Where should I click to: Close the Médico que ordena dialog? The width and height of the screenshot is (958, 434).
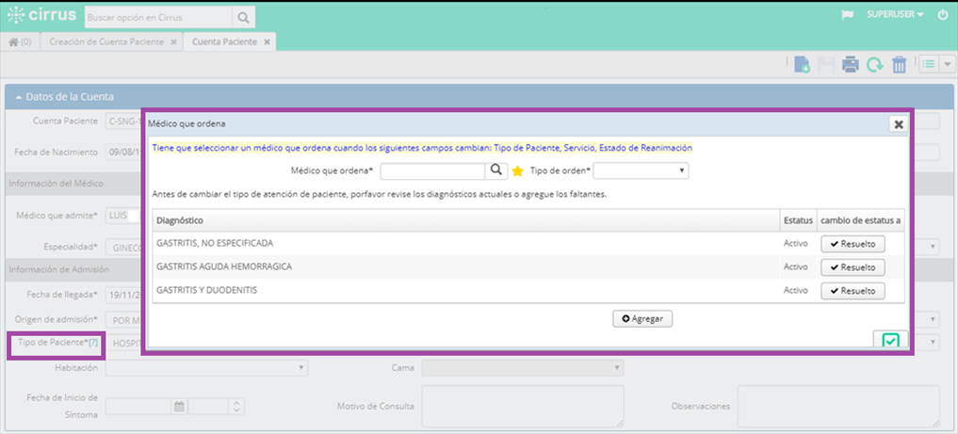point(898,124)
